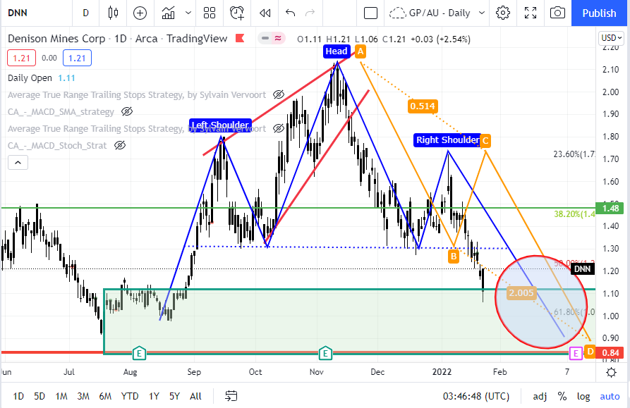The width and height of the screenshot is (630, 408).
Task: Open the go to date calendar icon
Action: [x=231, y=396]
